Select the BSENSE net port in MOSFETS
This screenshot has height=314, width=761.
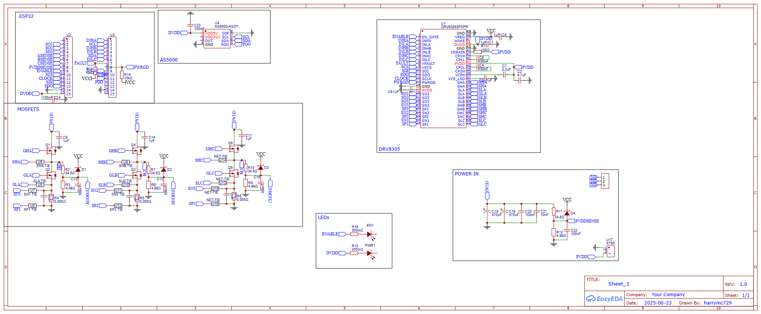click(173, 193)
